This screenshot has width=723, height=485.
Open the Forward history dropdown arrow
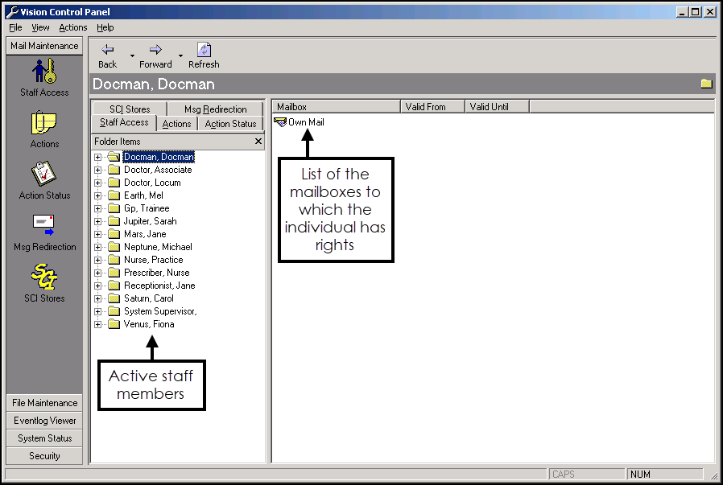(x=180, y=55)
